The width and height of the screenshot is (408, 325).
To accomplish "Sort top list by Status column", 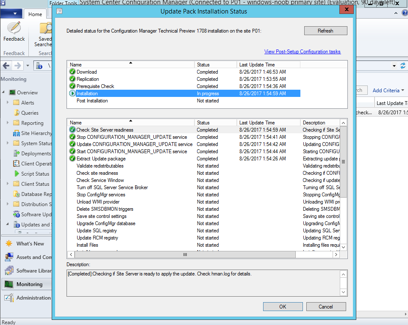I will click(216, 64).
